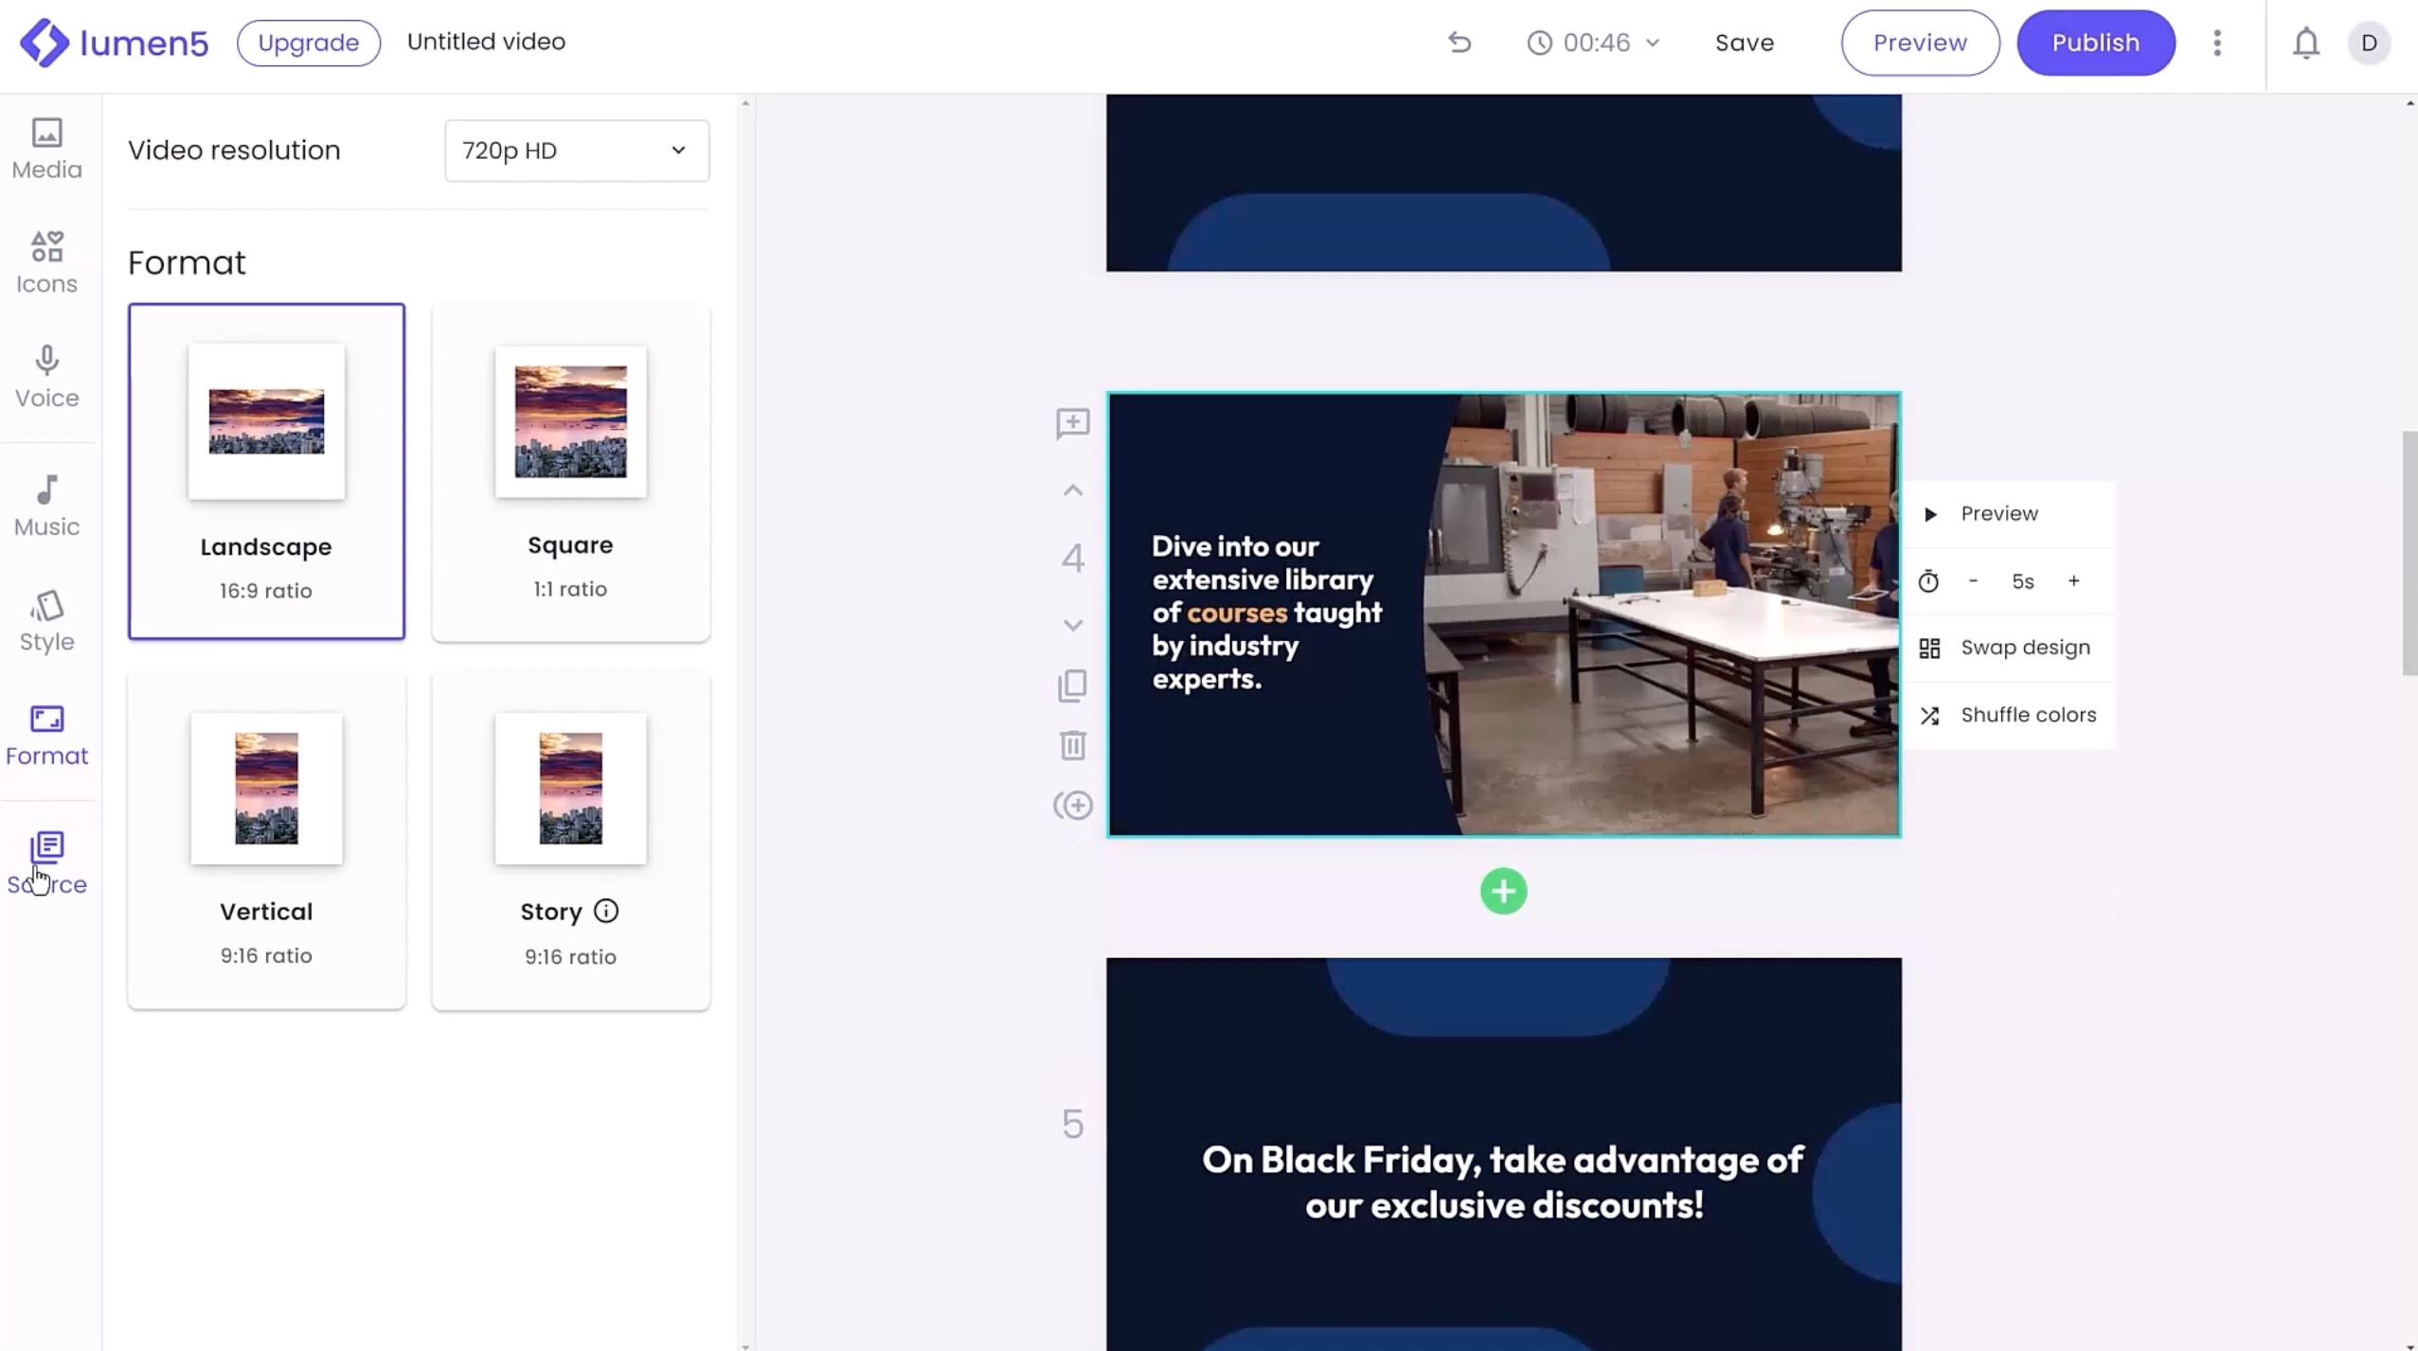Select the Vertical 9:16 format
This screenshot has width=2418, height=1351.
click(266, 839)
